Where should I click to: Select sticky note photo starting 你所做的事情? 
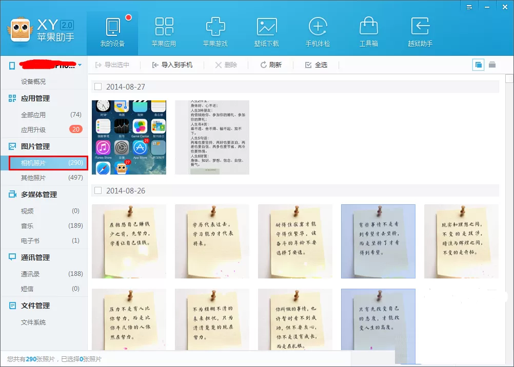(x=295, y=319)
